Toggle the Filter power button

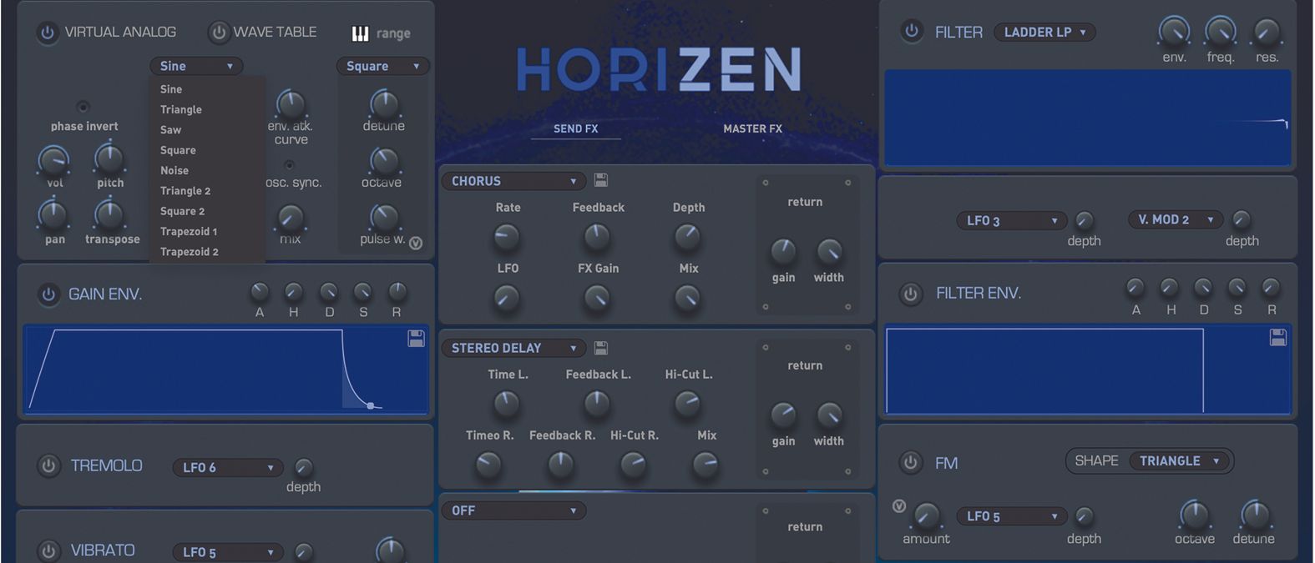912,32
